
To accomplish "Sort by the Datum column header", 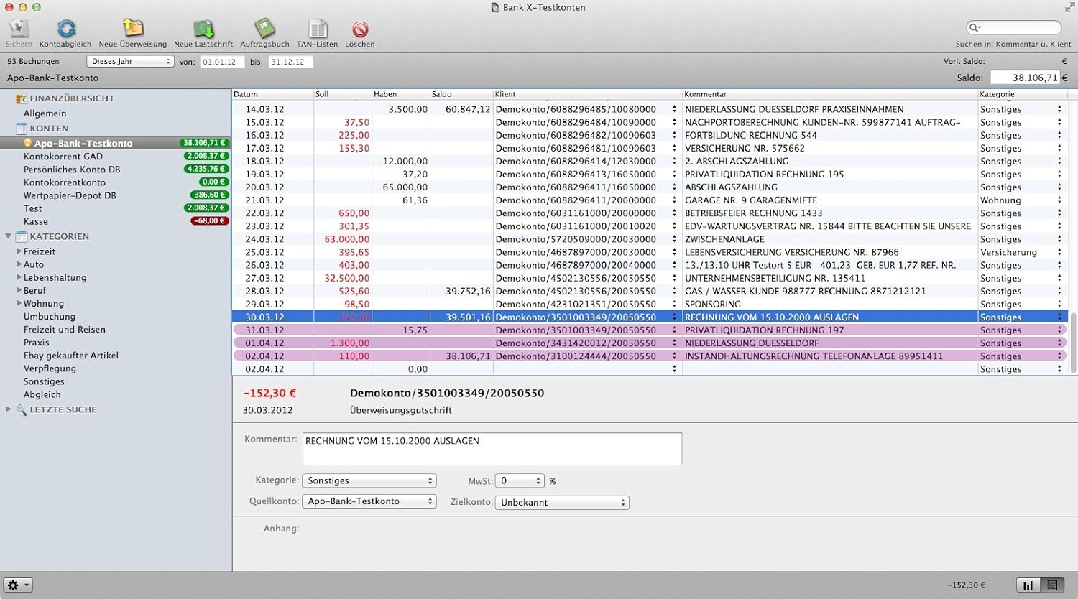I will click(x=272, y=94).
